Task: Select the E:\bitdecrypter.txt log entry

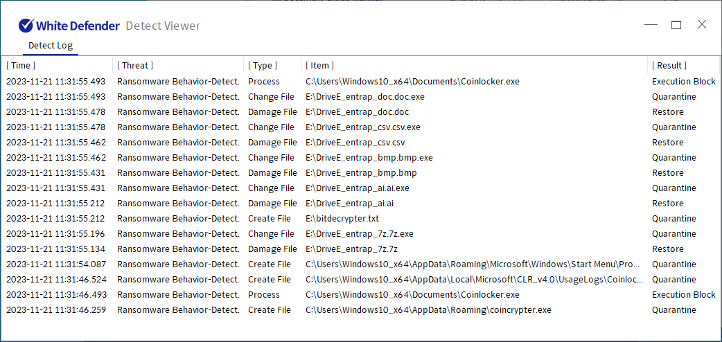Action: pyautogui.click(x=361, y=219)
